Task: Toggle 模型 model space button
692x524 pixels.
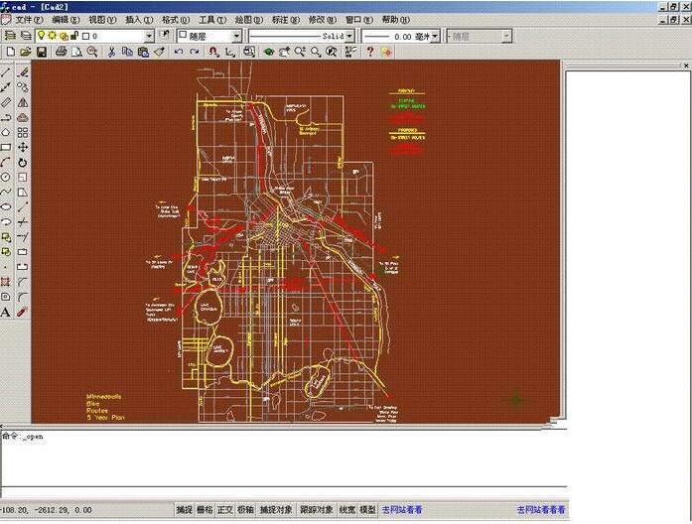Action: (x=367, y=510)
